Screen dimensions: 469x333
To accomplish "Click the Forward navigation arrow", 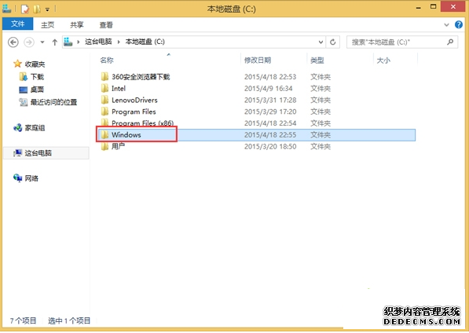I will pos(29,42).
